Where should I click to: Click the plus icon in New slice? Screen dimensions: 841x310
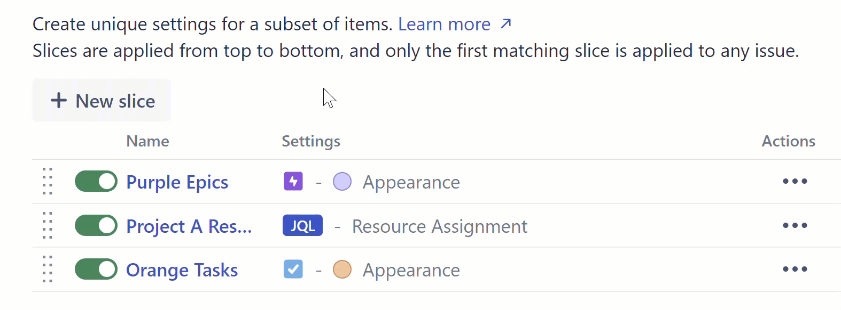pos(58,100)
